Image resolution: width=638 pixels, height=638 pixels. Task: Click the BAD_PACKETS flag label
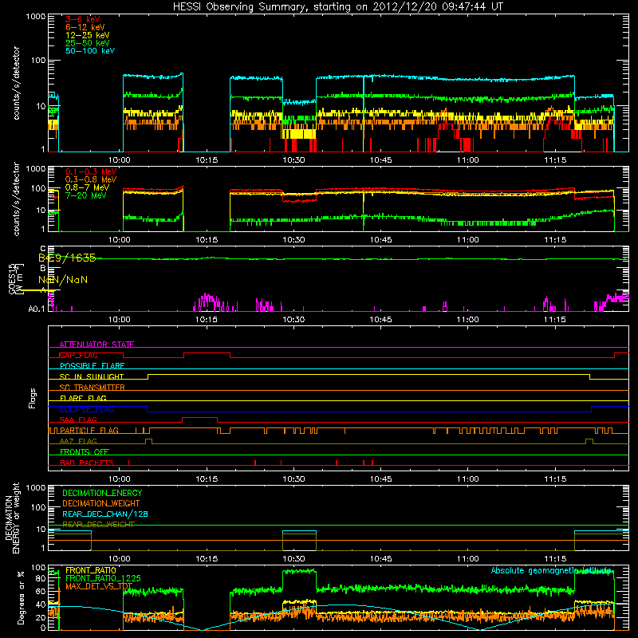[x=87, y=463]
